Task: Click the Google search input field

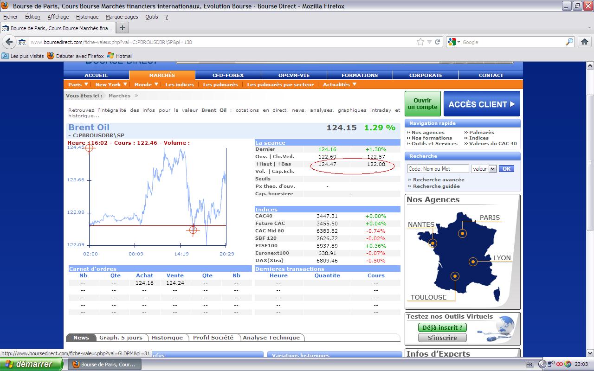Action: [512, 42]
